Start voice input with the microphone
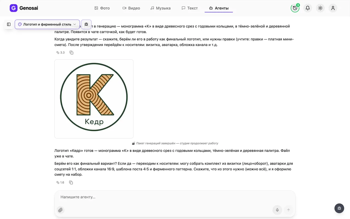The width and height of the screenshot is (350, 219). pos(277,210)
